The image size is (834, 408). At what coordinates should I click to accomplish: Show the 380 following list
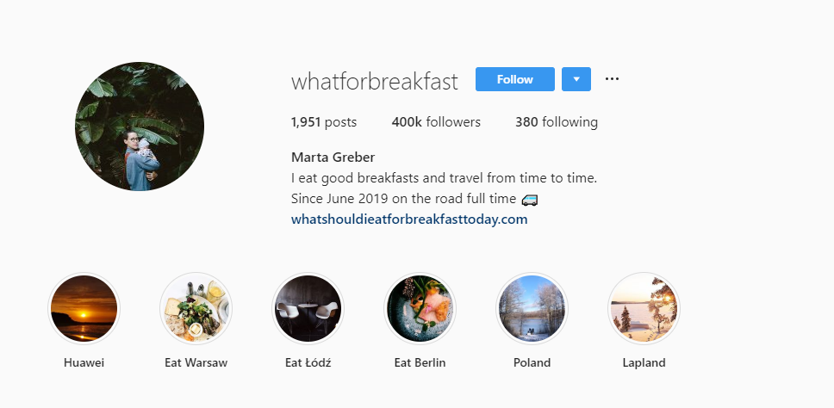tap(556, 122)
